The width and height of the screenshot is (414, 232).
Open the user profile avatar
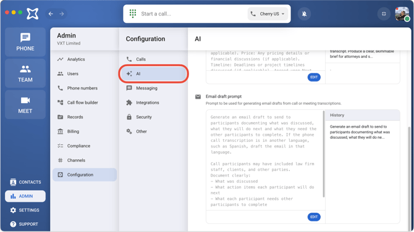(402, 14)
